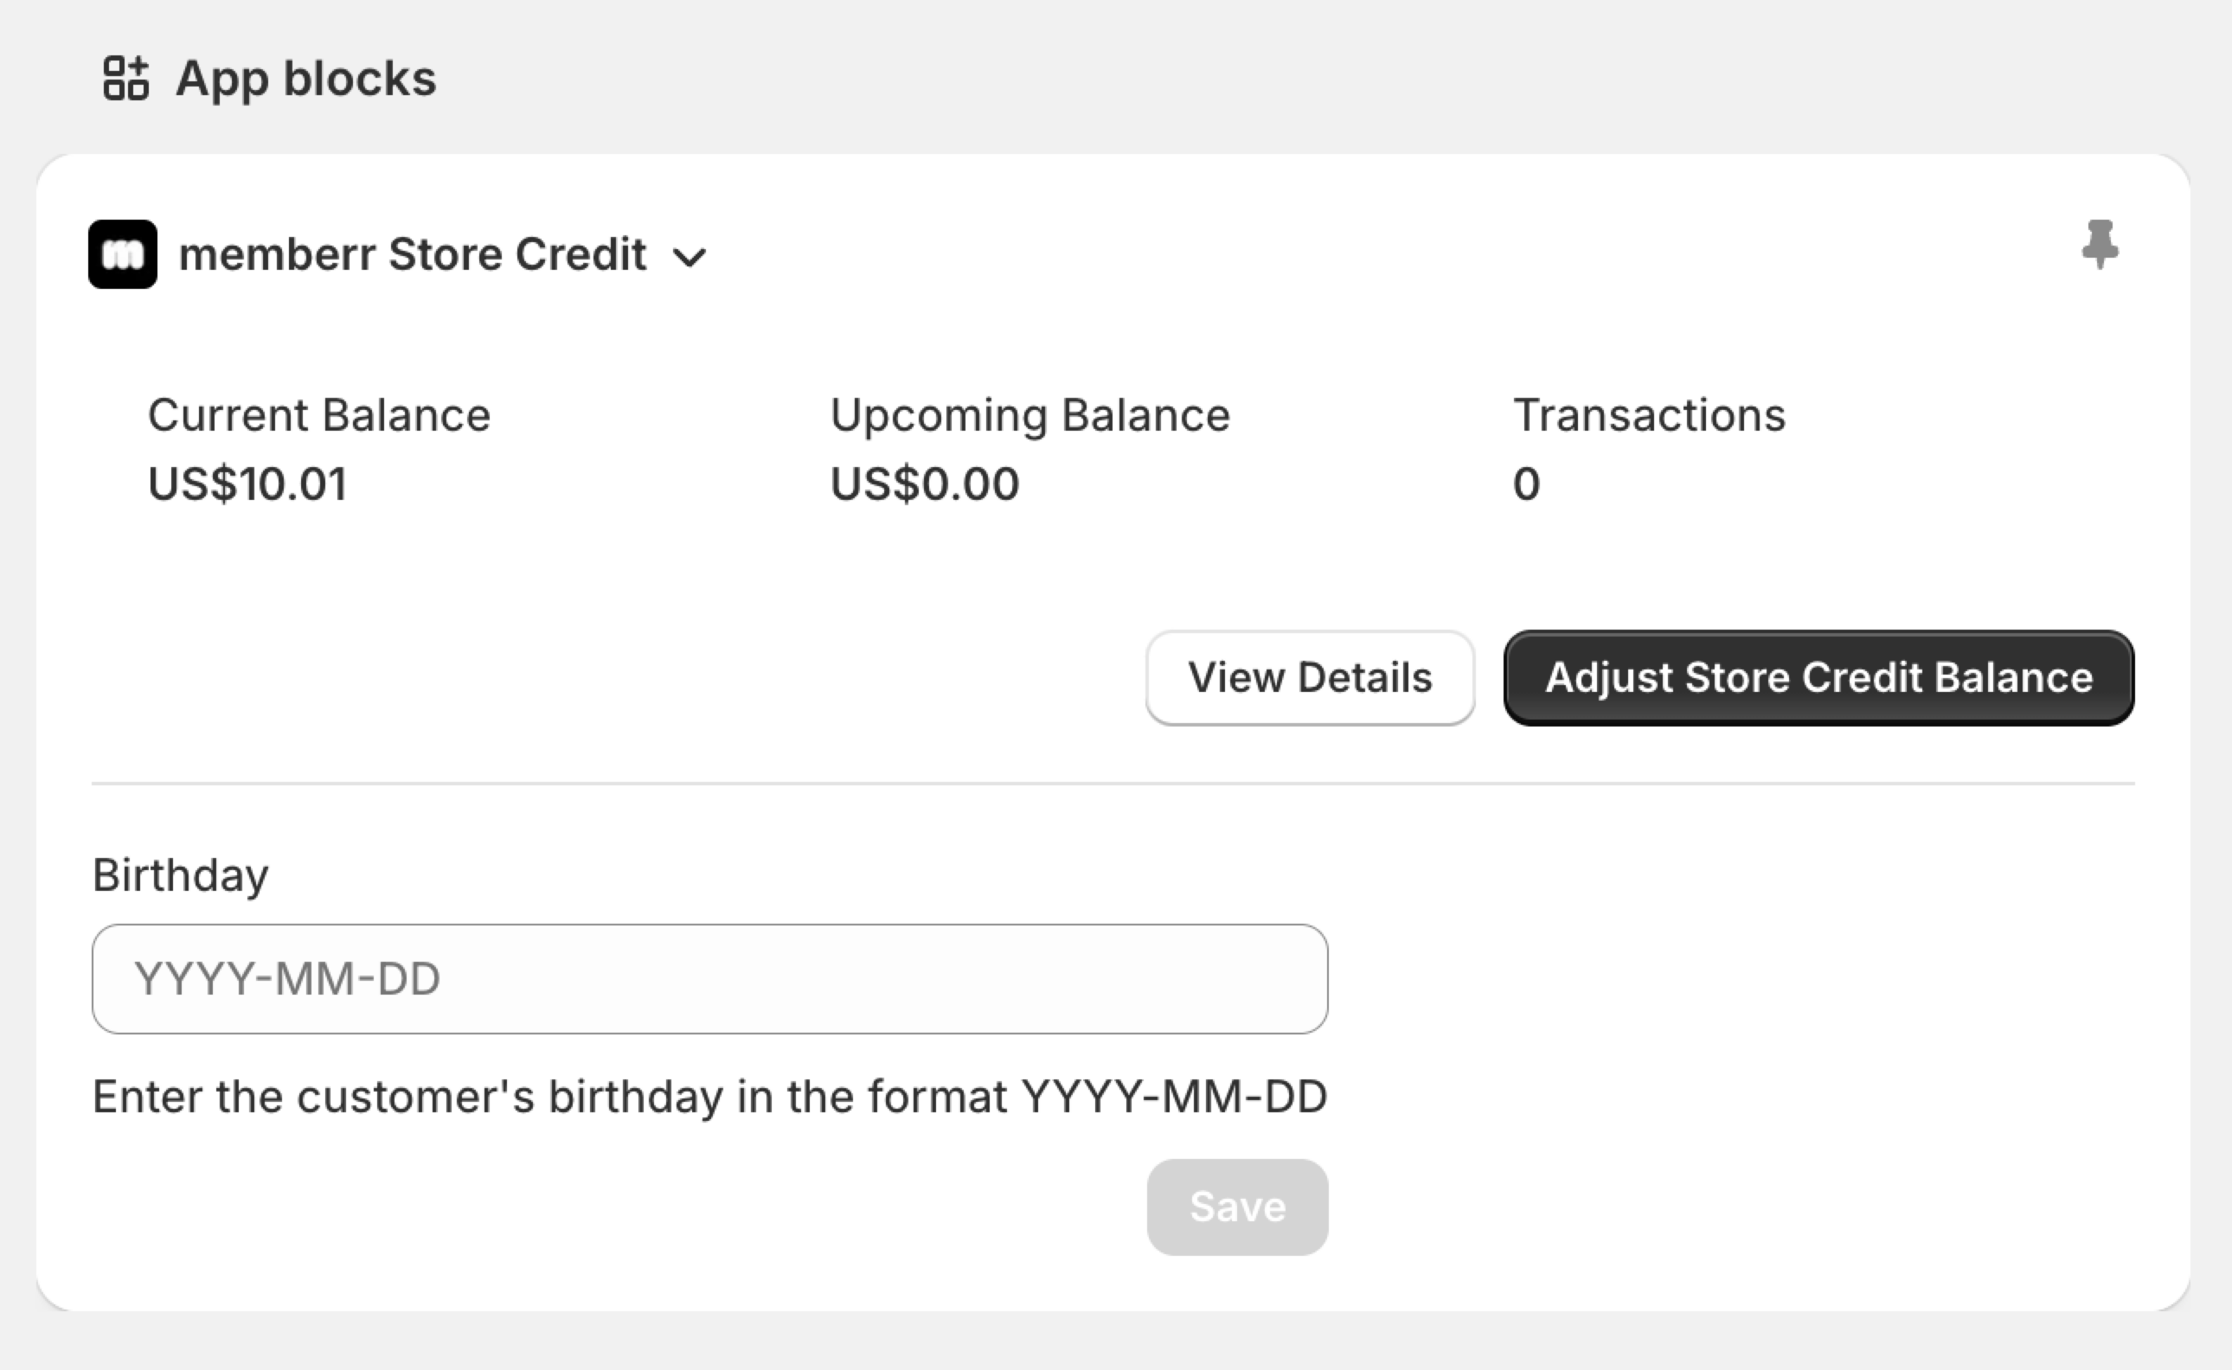Pin the memberr Store Credit block
Image resolution: width=2232 pixels, height=1370 pixels.
tap(2100, 244)
